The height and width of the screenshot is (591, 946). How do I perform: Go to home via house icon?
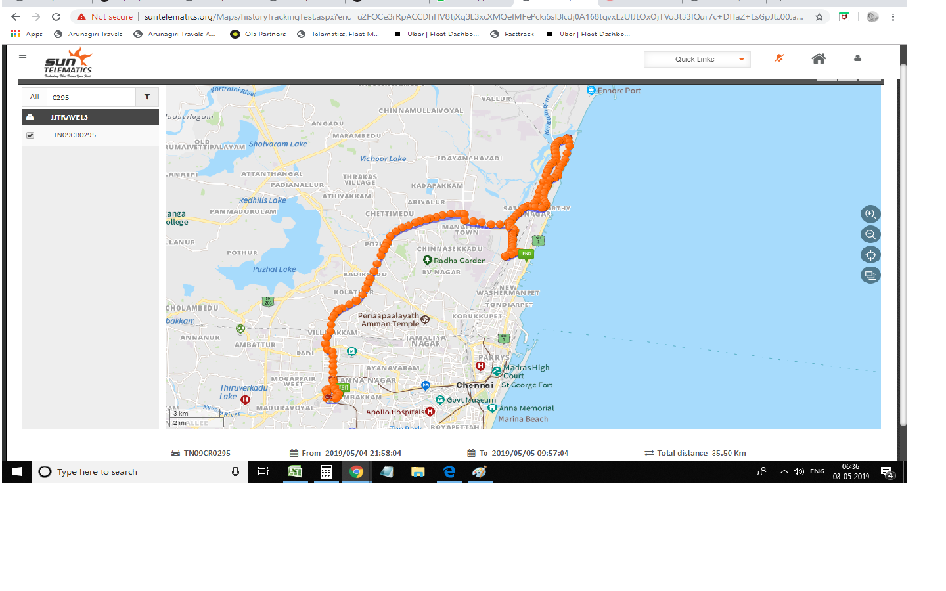[x=819, y=58]
